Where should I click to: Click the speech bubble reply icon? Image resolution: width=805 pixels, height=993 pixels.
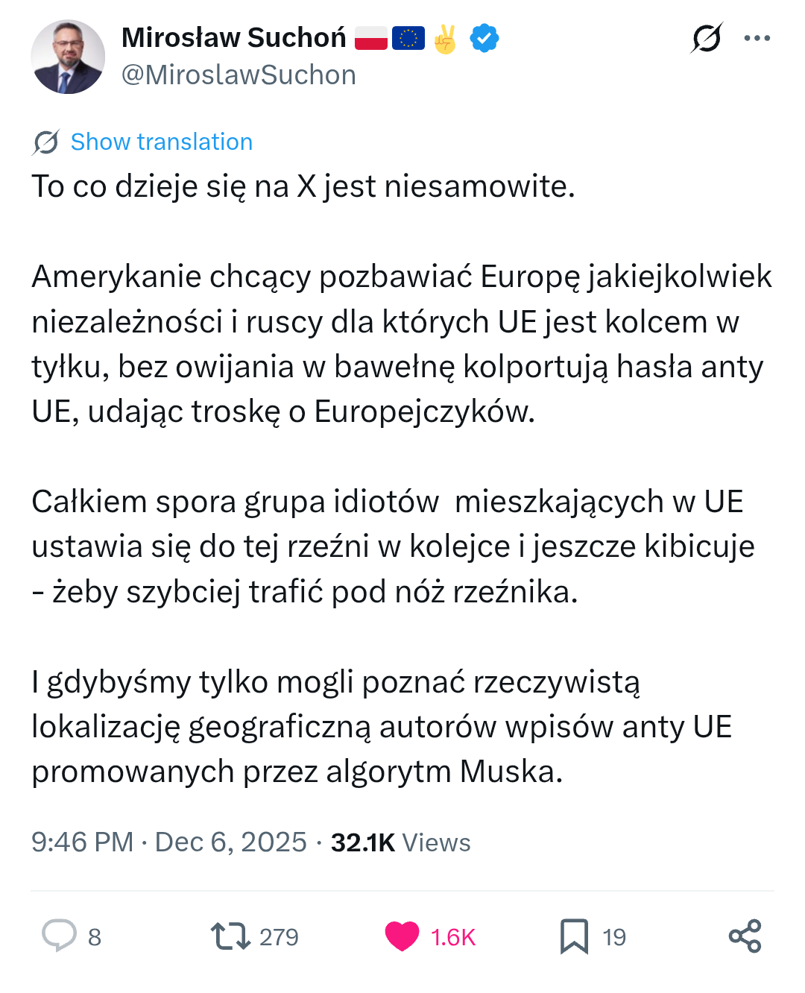(59, 936)
